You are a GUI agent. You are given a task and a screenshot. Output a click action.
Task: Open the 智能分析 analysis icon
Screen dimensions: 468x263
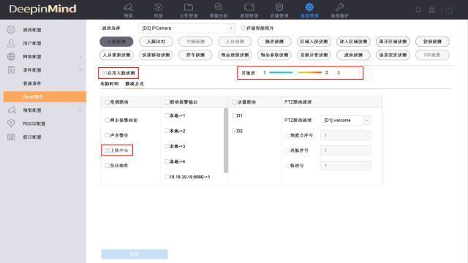click(219, 7)
